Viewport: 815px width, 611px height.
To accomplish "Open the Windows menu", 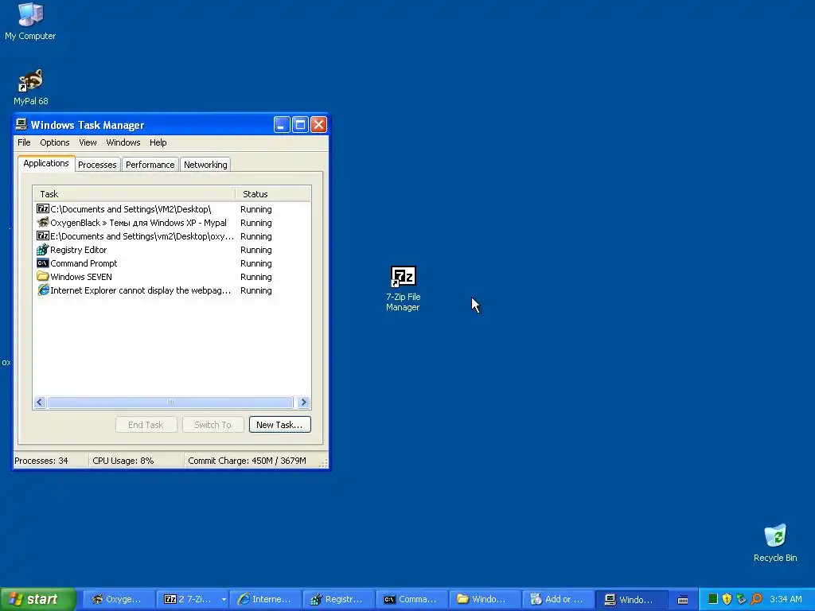I will point(123,142).
